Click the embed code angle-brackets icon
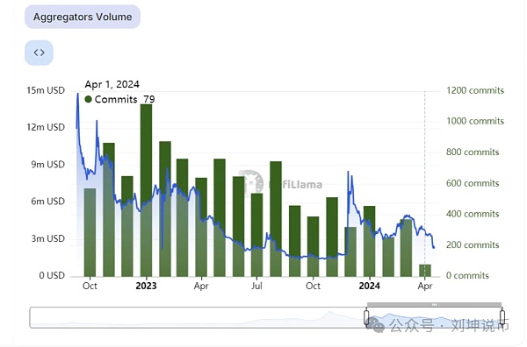 tap(39, 53)
